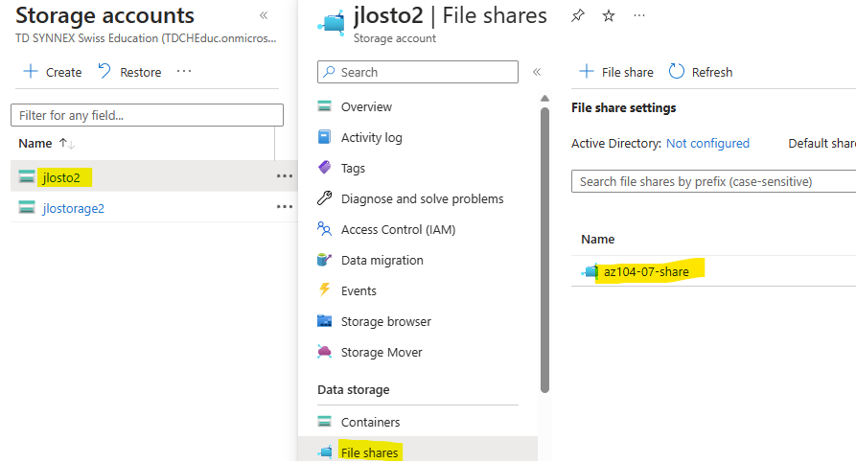856x463 pixels.
Task: Open ellipsis menu for jlosto2 row
Action: [285, 176]
